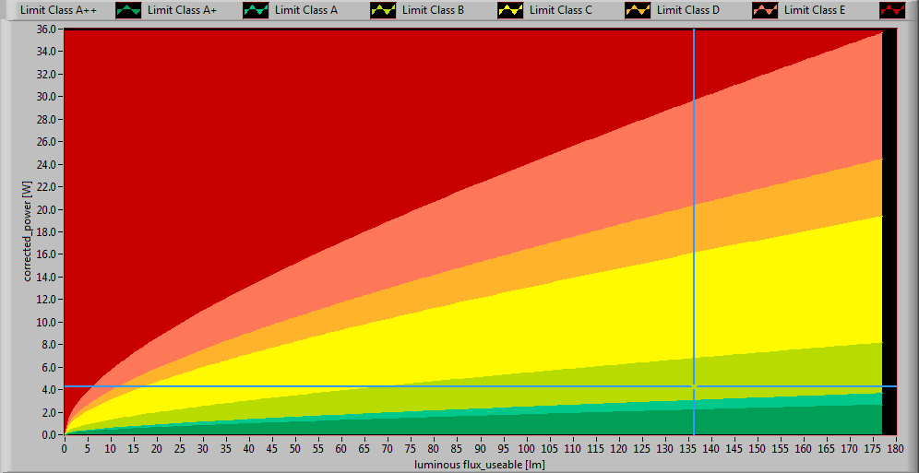The image size is (919, 473).
Task: Click the Limit Class A+ plot sample icon
Action: pos(257,11)
